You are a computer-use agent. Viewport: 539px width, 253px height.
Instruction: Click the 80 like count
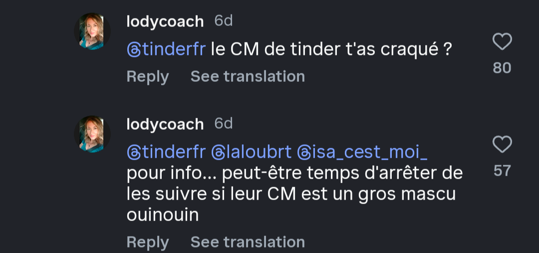502,68
